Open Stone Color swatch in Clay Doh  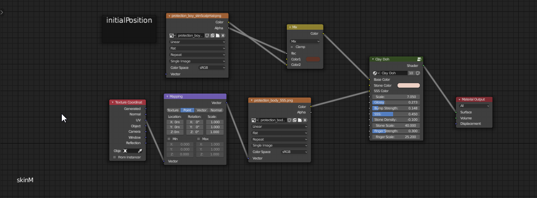click(408, 85)
